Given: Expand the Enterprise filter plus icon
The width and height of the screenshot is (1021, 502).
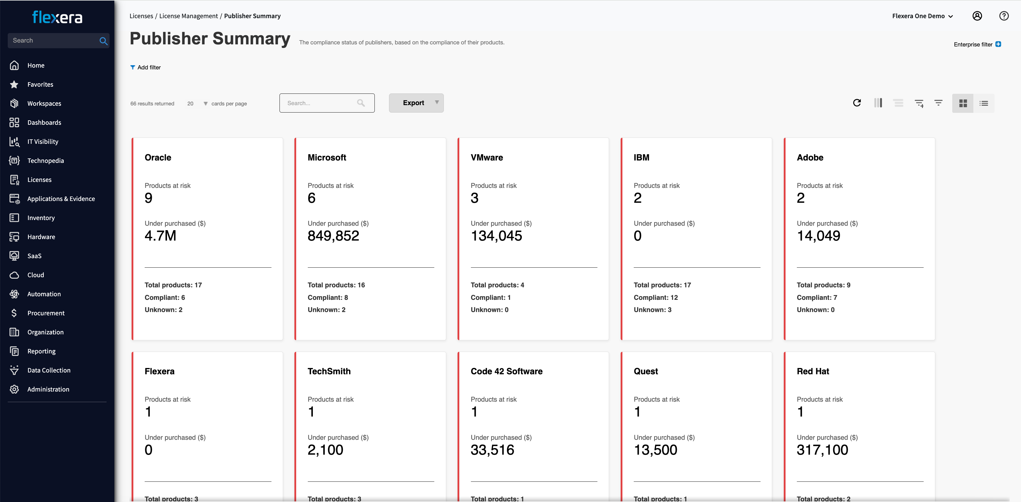Looking at the screenshot, I should [998, 44].
